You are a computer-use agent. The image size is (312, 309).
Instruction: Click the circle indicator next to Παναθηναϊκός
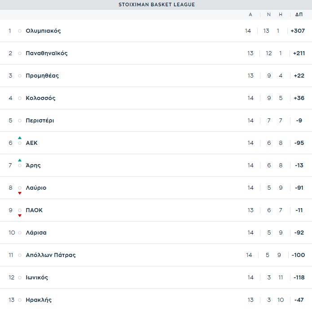[20, 53]
